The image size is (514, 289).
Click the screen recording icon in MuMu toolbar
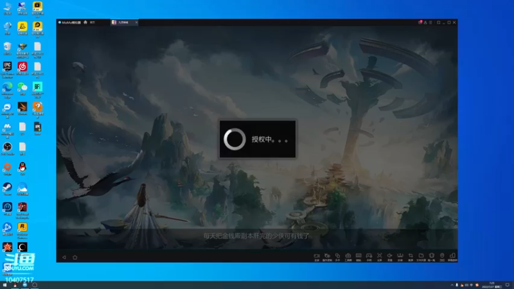(317, 256)
